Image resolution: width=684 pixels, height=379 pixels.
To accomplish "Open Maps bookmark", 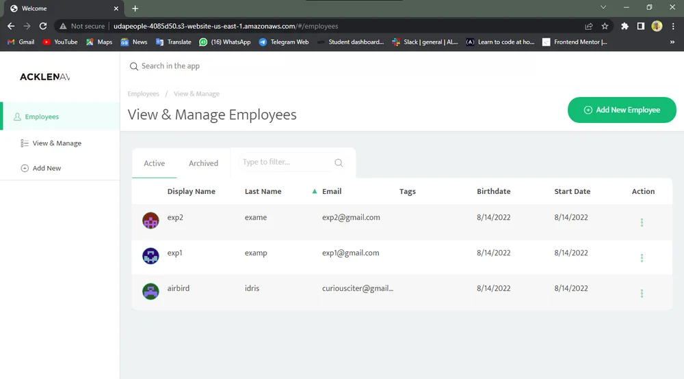I will pos(99,42).
